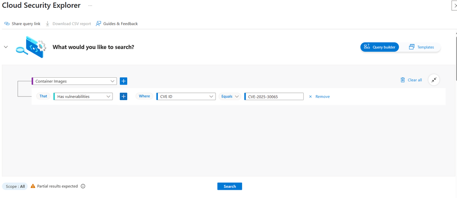This screenshot has width=457, height=198.
Task: Open the info icon beside Partial results expected
Action: (83, 187)
